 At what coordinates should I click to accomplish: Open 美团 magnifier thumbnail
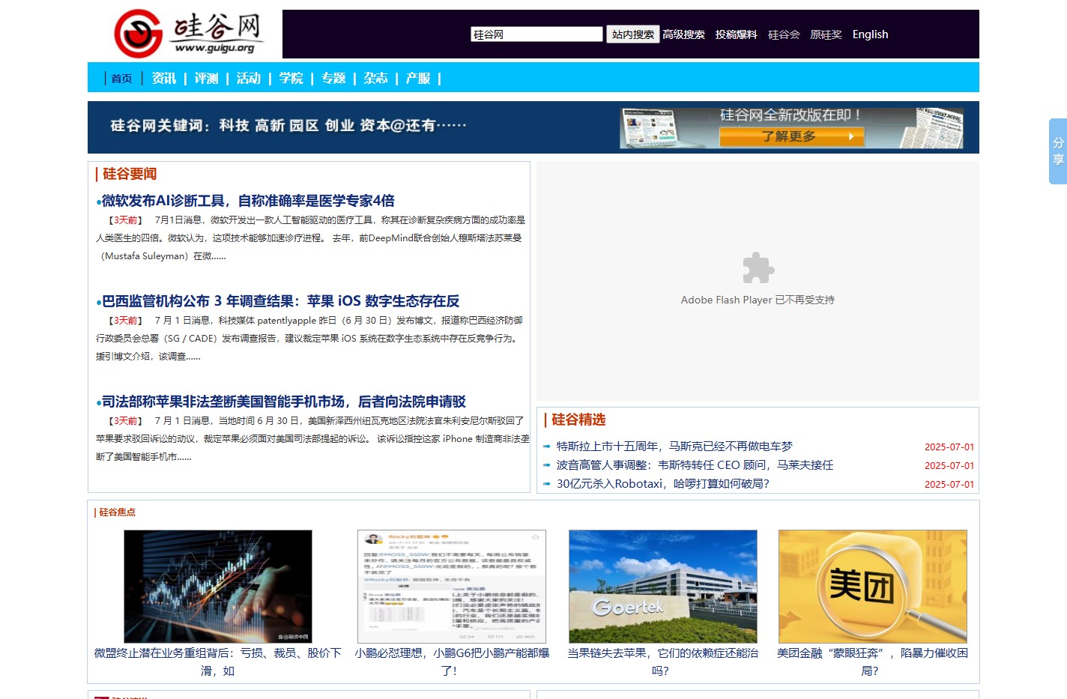click(873, 587)
